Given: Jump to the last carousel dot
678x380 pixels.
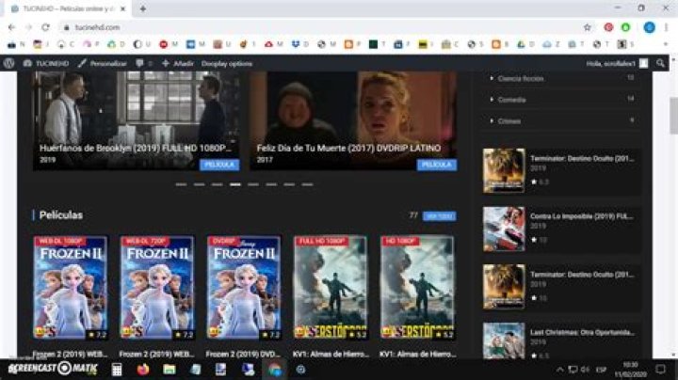Looking at the screenshot, I should [307, 184].
